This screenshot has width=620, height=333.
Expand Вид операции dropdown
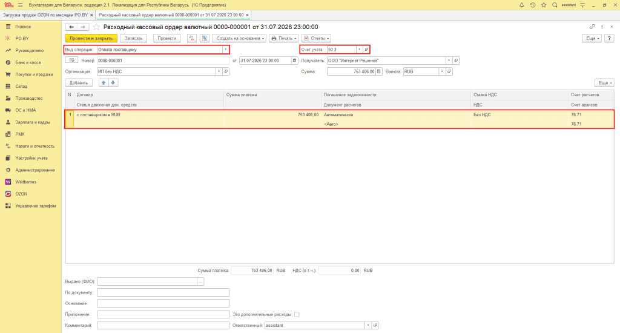point(225,50)
